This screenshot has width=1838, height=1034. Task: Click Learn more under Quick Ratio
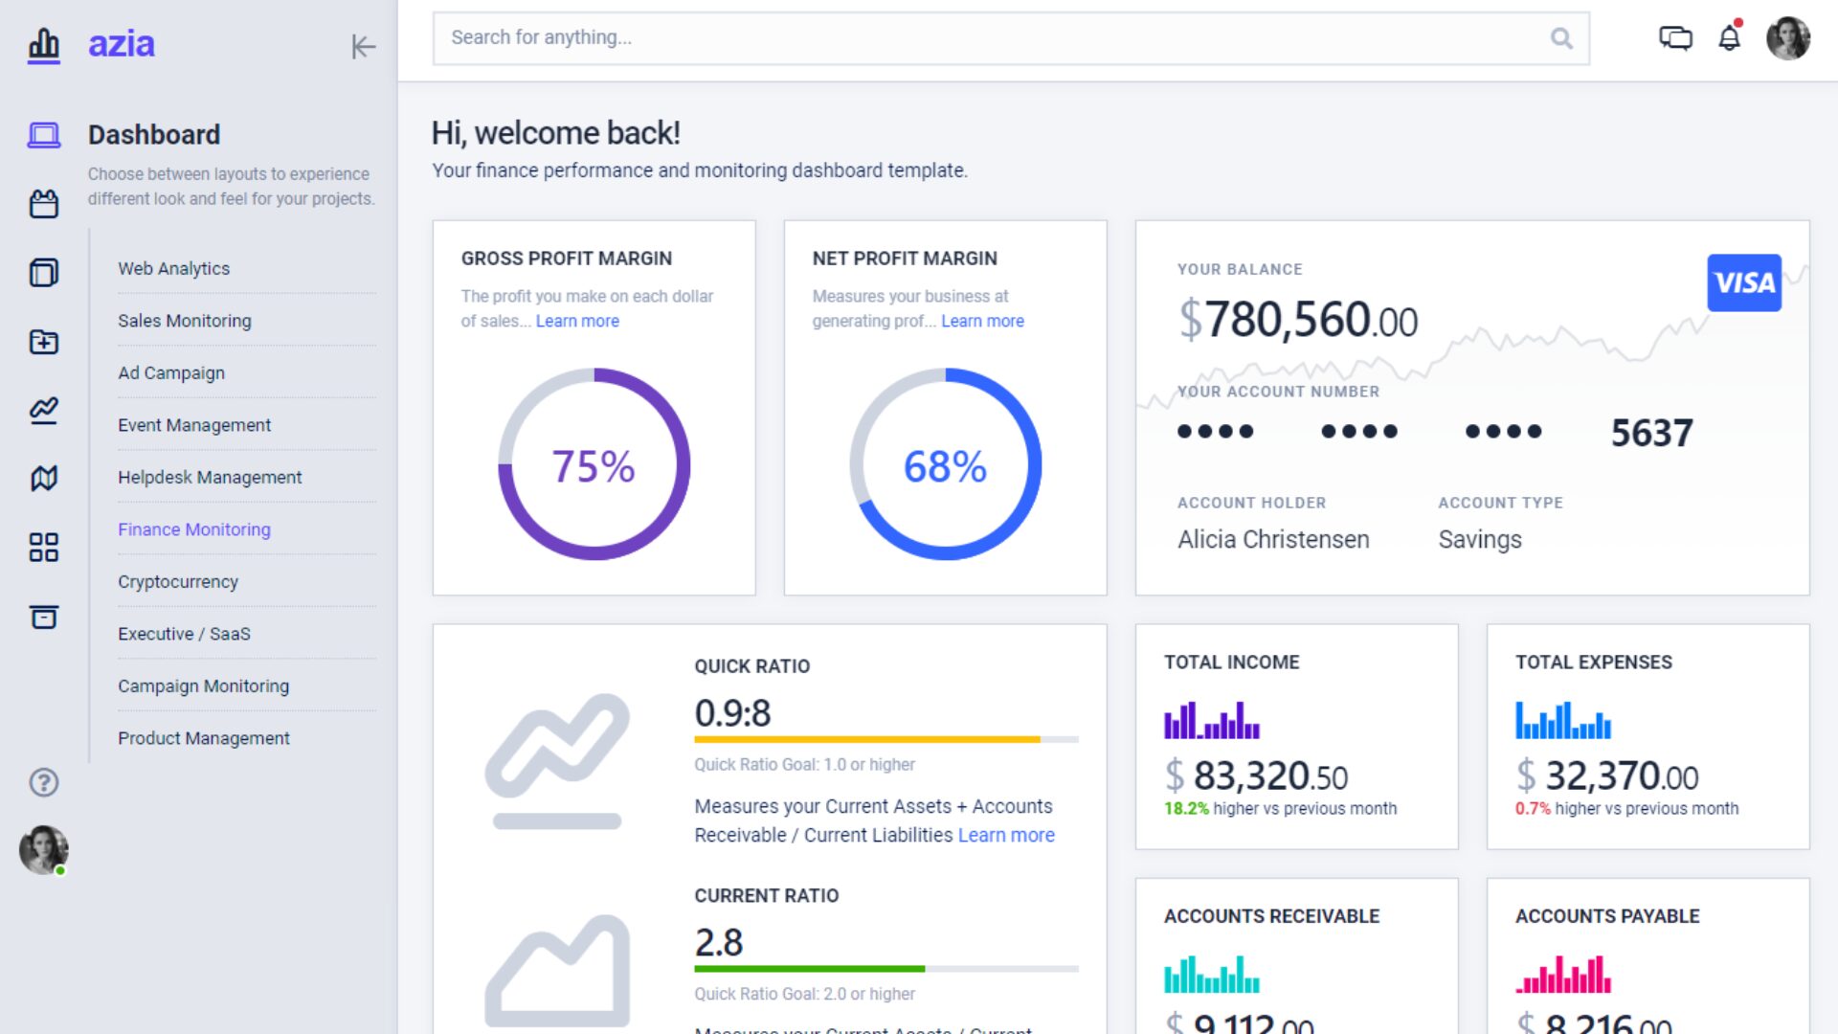pyautogui.click(x=1006, y=836)
